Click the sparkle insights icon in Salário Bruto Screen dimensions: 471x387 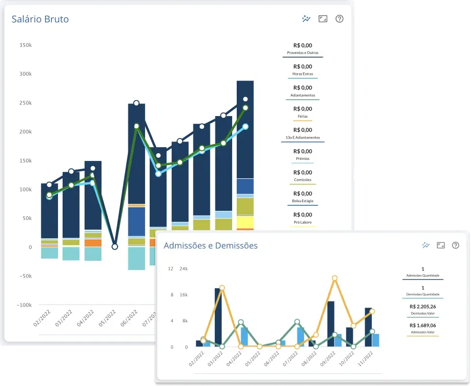point(306,19)
